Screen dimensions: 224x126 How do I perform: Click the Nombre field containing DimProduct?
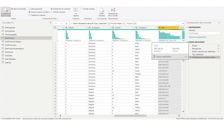[x=204, y=33]
